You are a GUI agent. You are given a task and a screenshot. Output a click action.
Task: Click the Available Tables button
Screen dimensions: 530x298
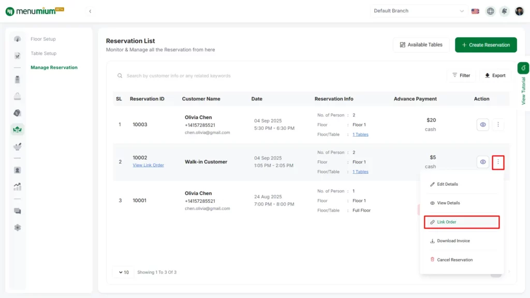[421, 44]
